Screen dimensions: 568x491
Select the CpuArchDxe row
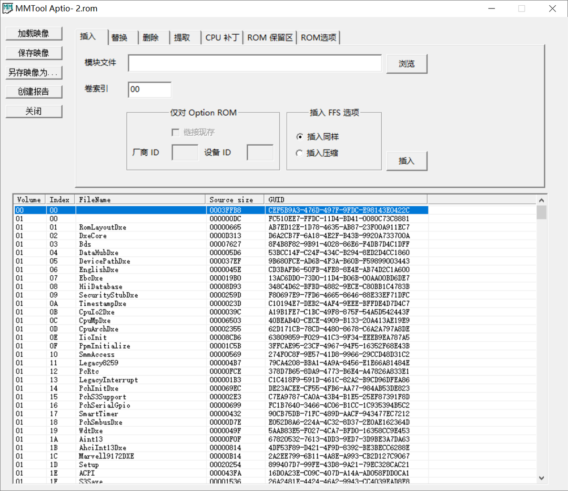pos(221,329)
